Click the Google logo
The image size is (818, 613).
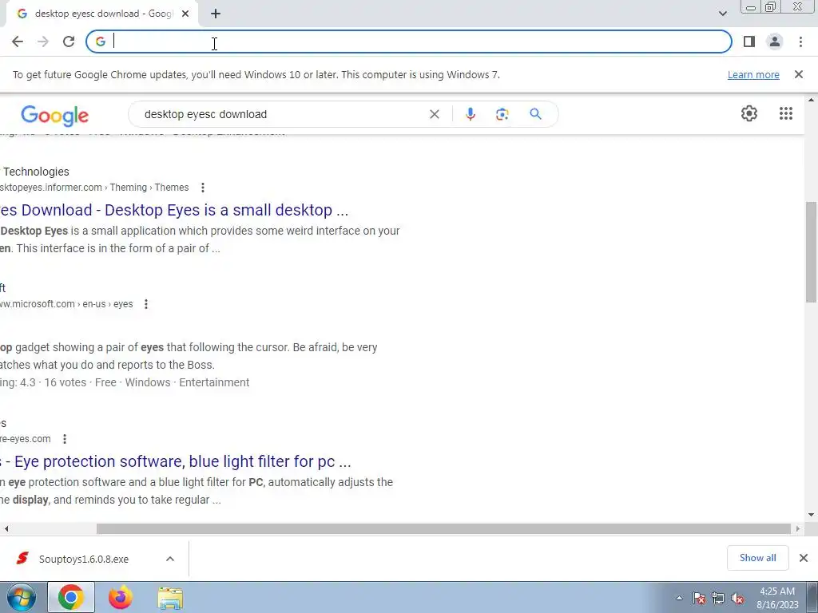(x=55, y=115)
